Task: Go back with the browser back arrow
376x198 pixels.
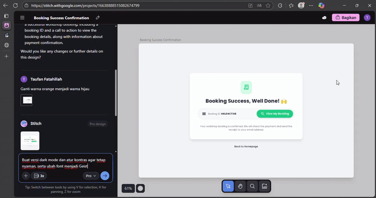Action: click(5, 5)
